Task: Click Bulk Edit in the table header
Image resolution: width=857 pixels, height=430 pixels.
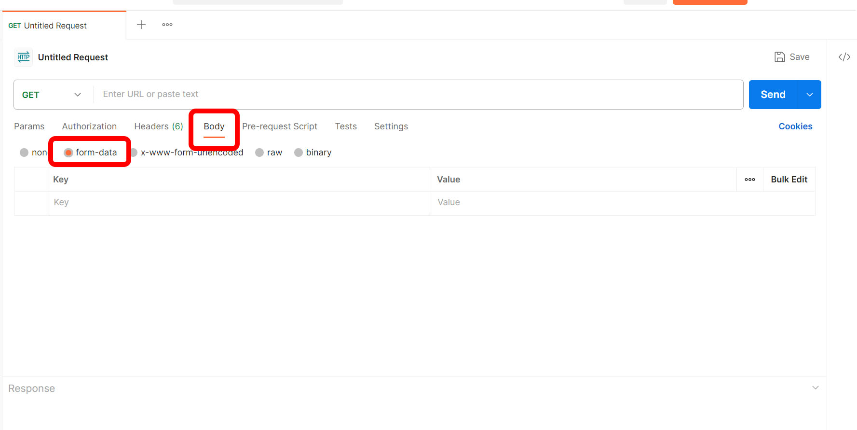Action: 789,180
